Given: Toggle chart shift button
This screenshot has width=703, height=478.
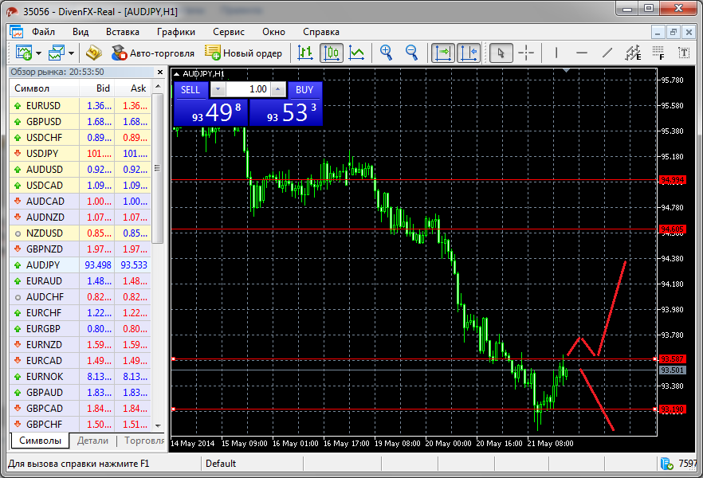Looking at the screenshot, I should point(469,53).
